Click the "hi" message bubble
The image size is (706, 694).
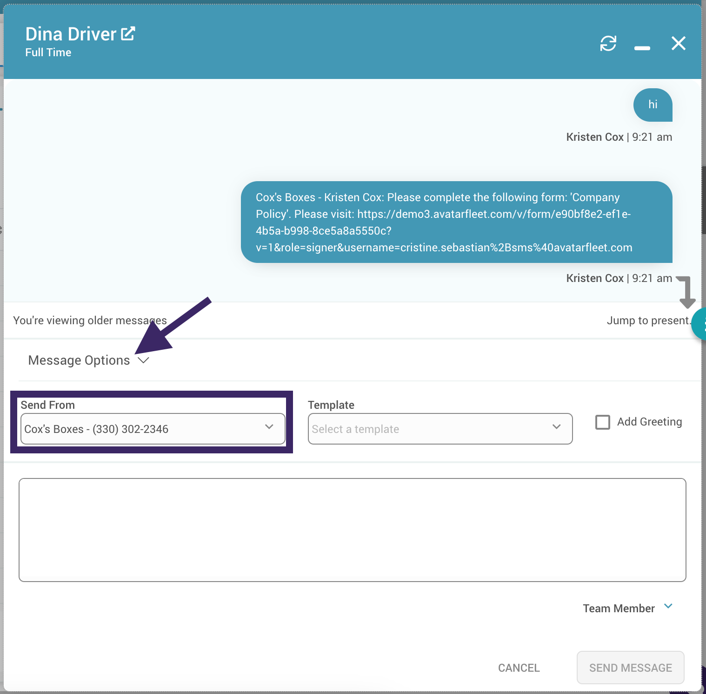pyautogui.click(x=653, y=105)
